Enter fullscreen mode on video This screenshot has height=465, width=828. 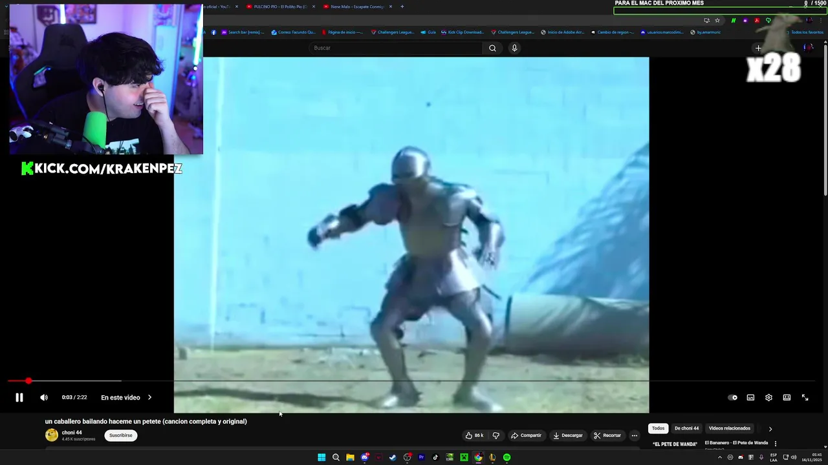click(805, 398)
